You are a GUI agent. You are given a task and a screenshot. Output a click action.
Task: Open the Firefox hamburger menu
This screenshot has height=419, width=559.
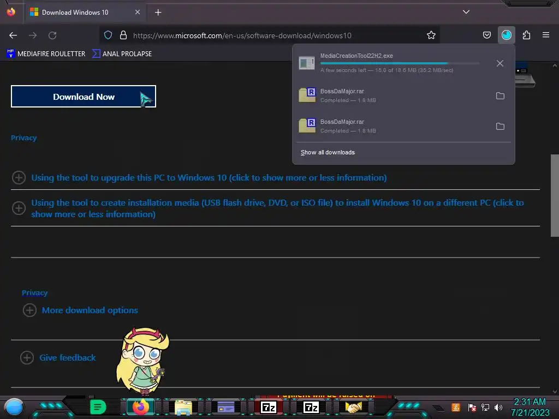[546, 35]
